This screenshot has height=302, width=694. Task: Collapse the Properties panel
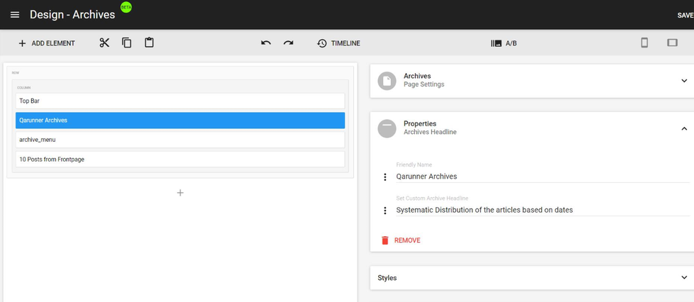tap(683, 128)
